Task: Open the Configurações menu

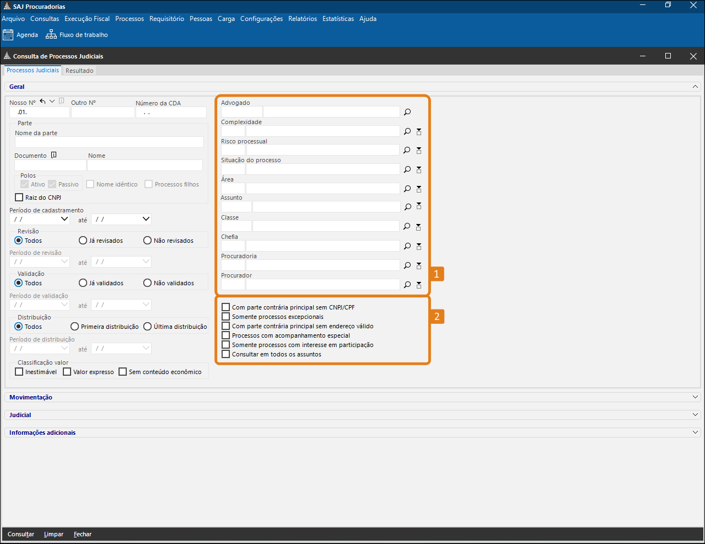Action: [261, 19]
